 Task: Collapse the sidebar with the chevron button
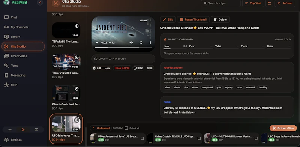[x=40, y=3]
